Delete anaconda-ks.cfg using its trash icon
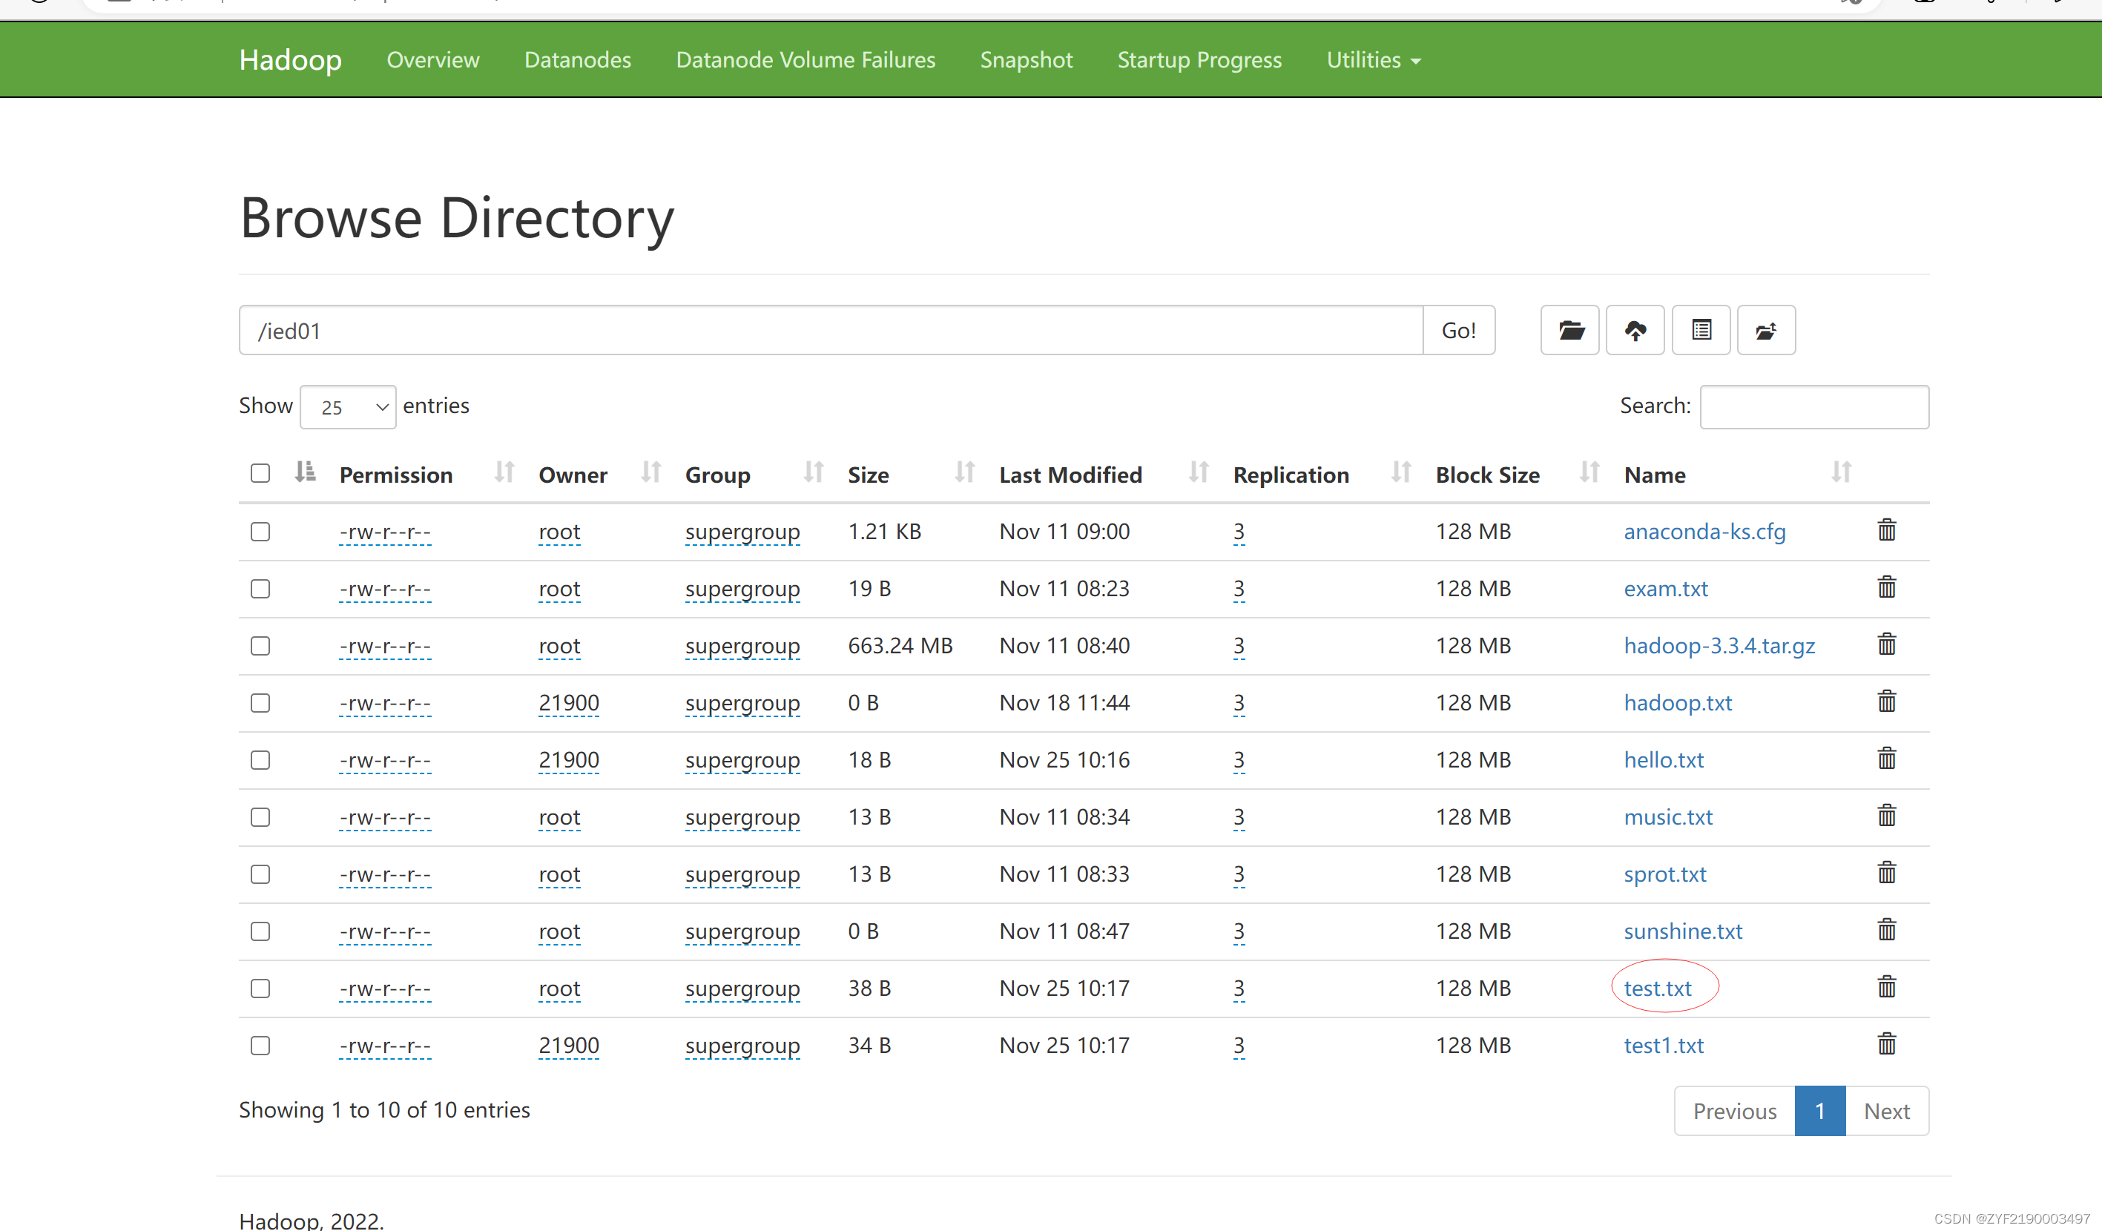Viewport: 2102px width, 1231px height. (1887, 530)
